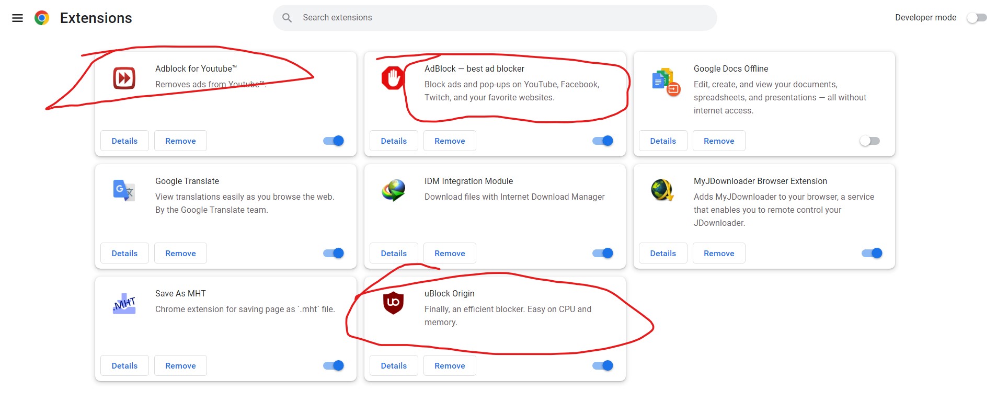
Task: Click the Google Docs Offline title
Action: (731, 68)
